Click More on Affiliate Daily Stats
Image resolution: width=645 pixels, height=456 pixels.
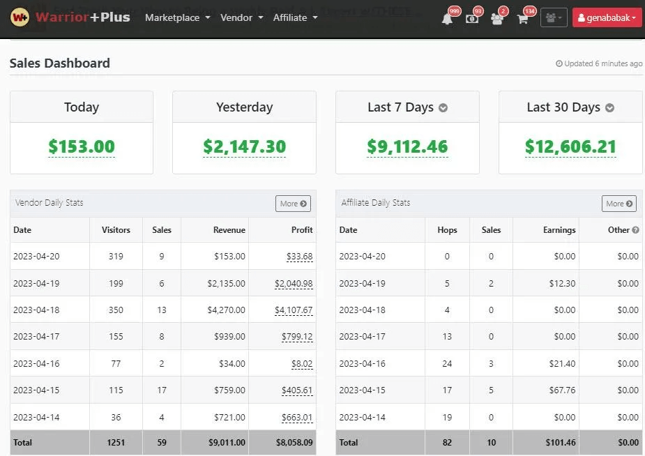tap(618, 204)
